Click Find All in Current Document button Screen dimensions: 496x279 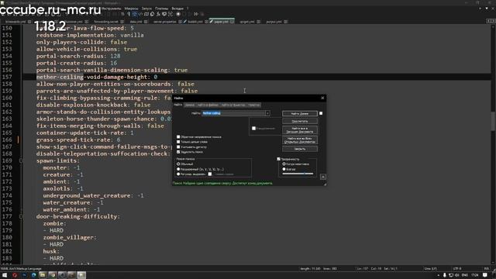pyautogui.click(x=300, y=130)
